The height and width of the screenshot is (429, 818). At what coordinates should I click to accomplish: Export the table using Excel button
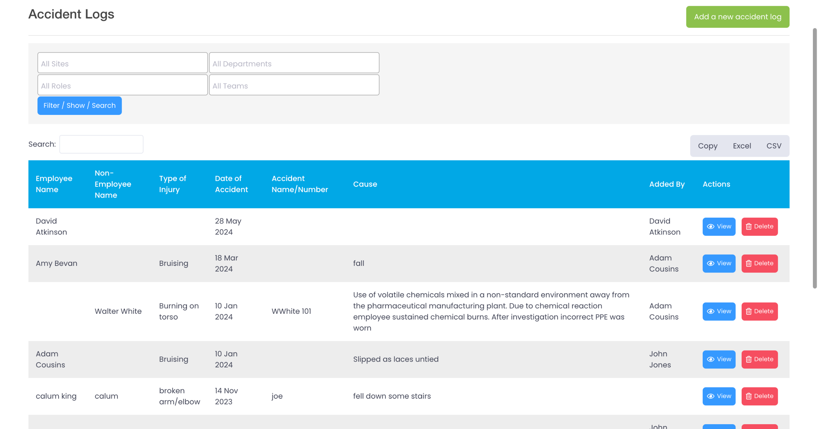tap(741, 146)
